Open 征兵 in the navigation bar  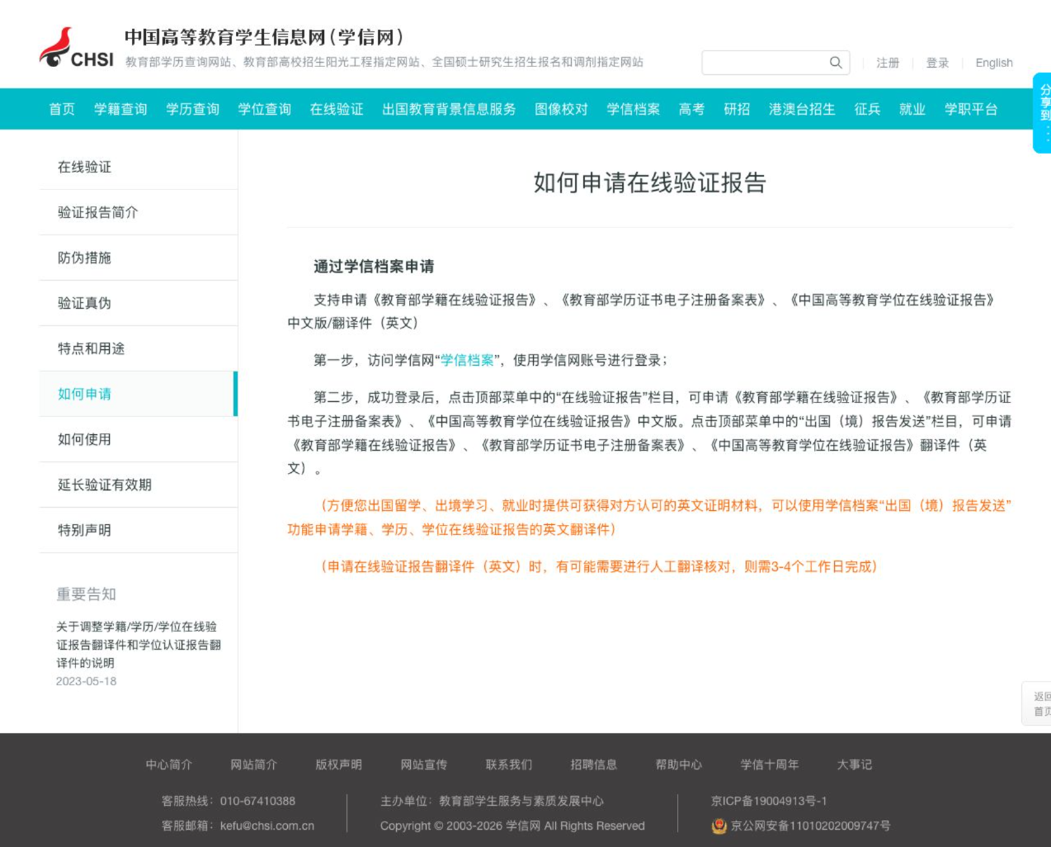pyautogui.click(x=867, y=109)
